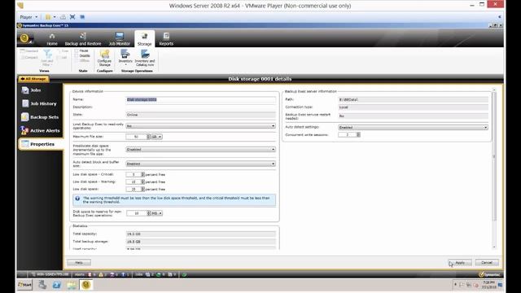This screenshot has height=293, width=521.
Task: Click the Connection type value Local
Action: [x=413, y=107]
